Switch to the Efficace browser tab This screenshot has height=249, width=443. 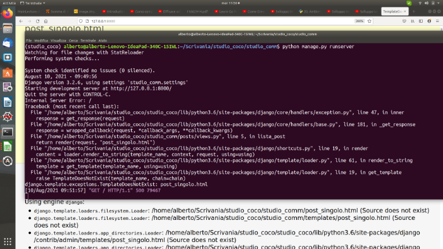169,11
